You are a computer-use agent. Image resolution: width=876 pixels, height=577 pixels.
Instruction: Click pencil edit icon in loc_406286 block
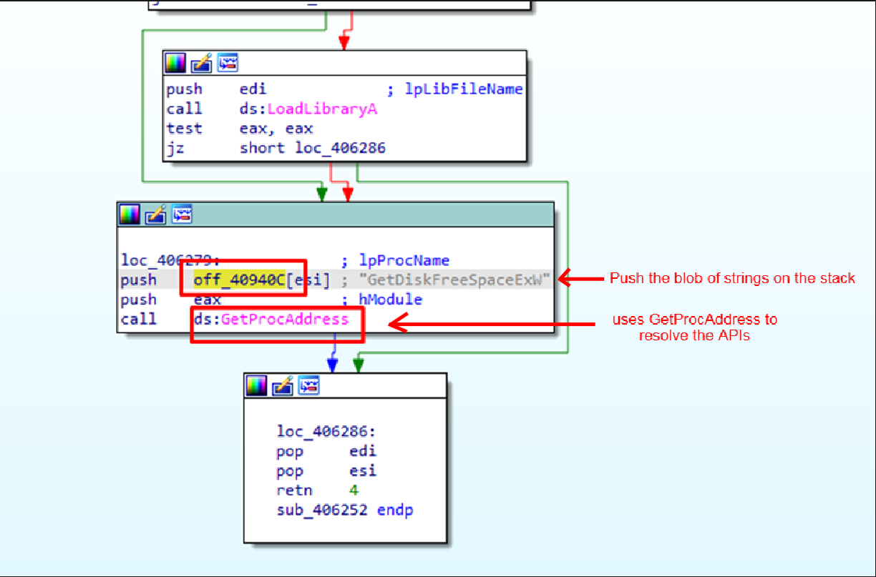[x=282, y=386]
